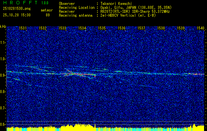Image resolution: width=207 pixels, height=131 pixels.
Task: Click the meteor label
Action: point(47,10)
